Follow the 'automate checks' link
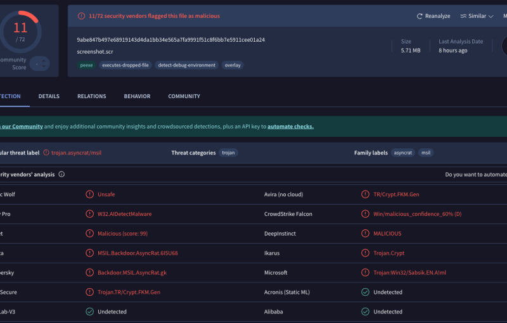The width and height of the screenshot is (507, 323). (290, 127)
